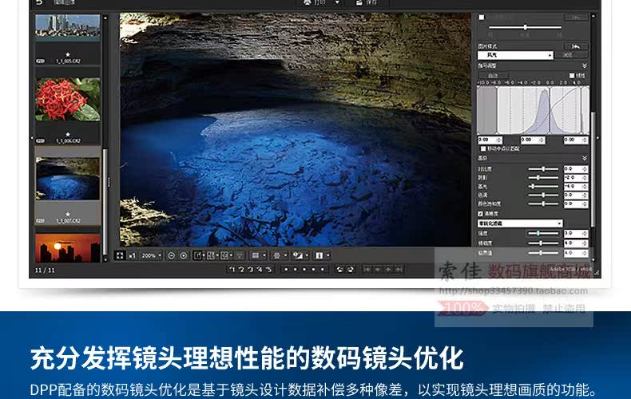The image size is (631, 399).
Task: Toggle the grid display icon
Action: pos(277,255)
